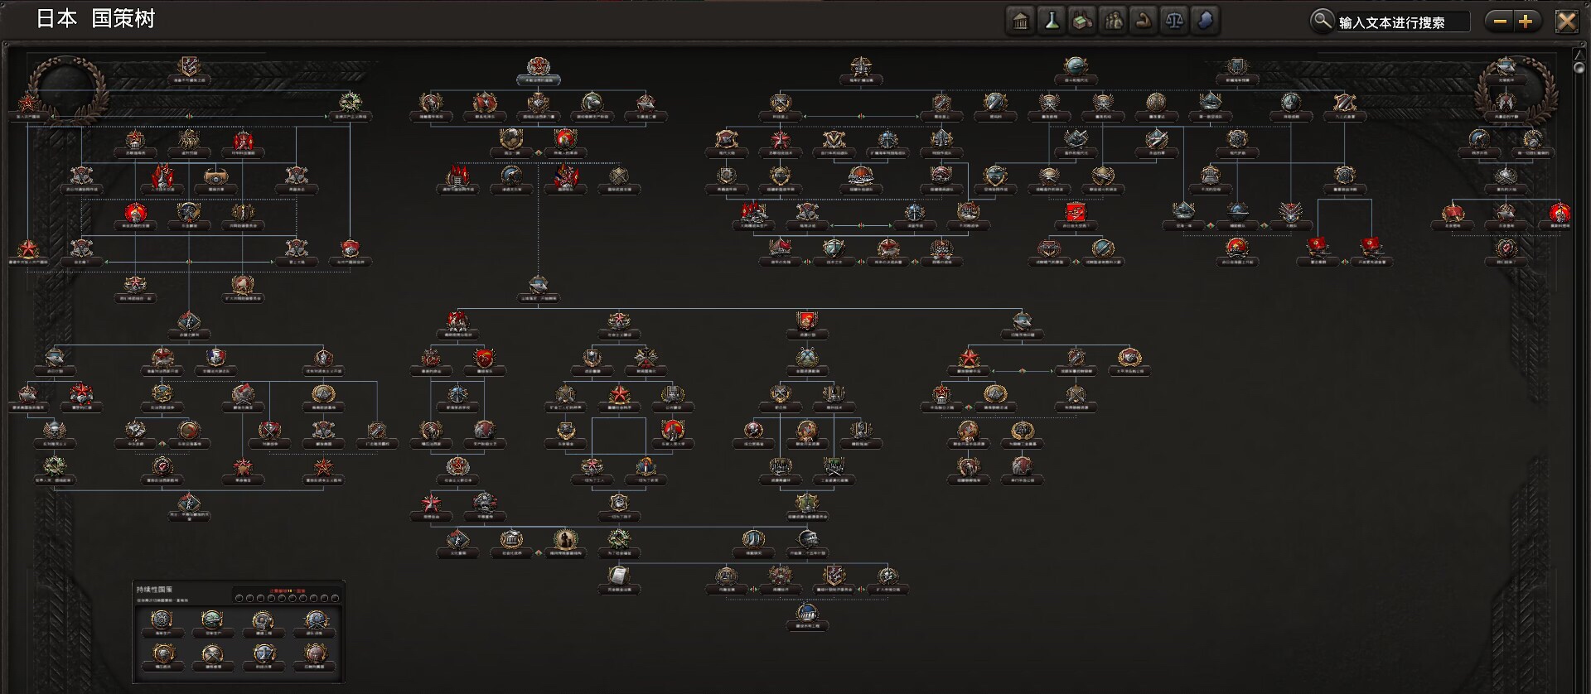
Task: Select last continuous focus in bottom row
Action: point(317,658)
